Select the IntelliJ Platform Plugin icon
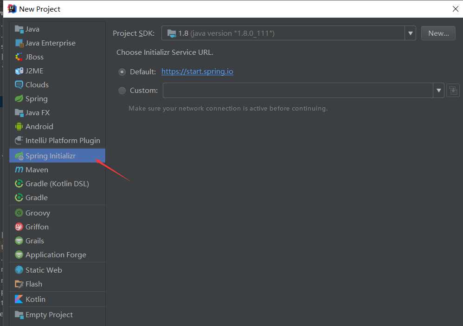Viewport: 463px width, 326px height. click(x=19, y=140)
